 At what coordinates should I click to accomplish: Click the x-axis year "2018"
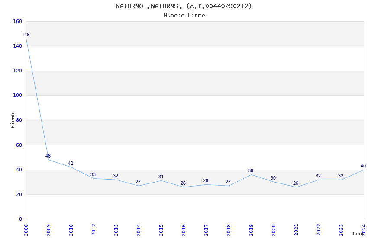tap(229, 230)
